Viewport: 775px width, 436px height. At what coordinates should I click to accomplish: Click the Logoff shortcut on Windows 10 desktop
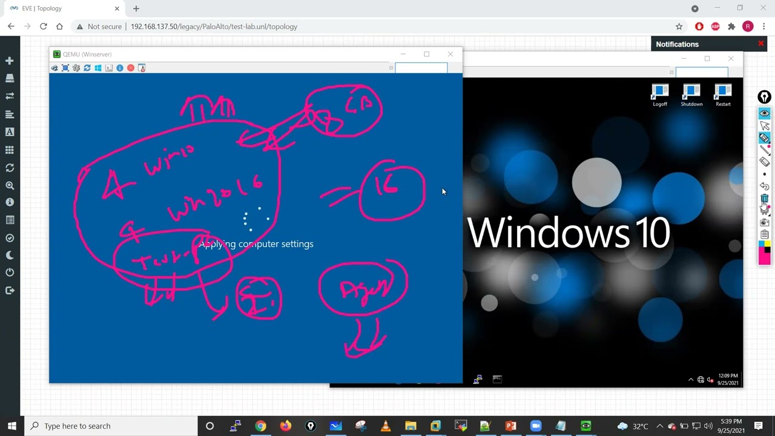[x=660, y=96]
